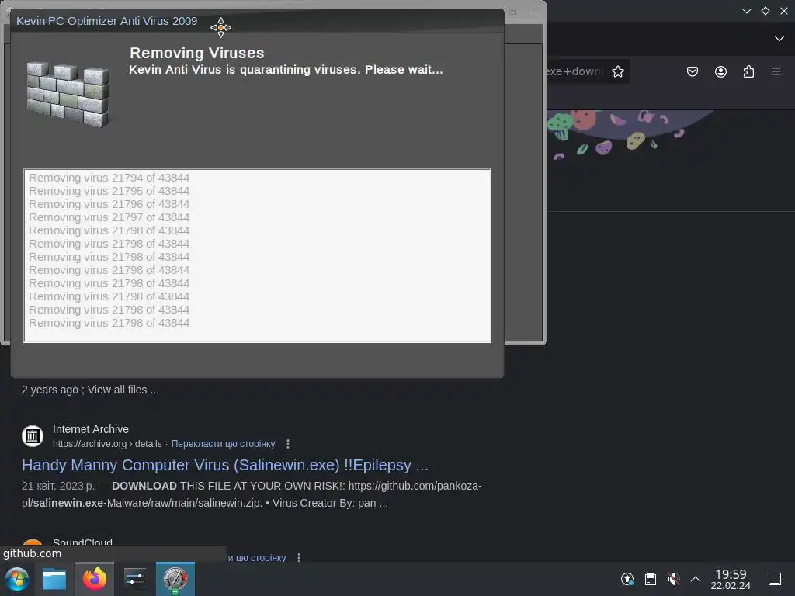Click the virus removal log list box

258,256
